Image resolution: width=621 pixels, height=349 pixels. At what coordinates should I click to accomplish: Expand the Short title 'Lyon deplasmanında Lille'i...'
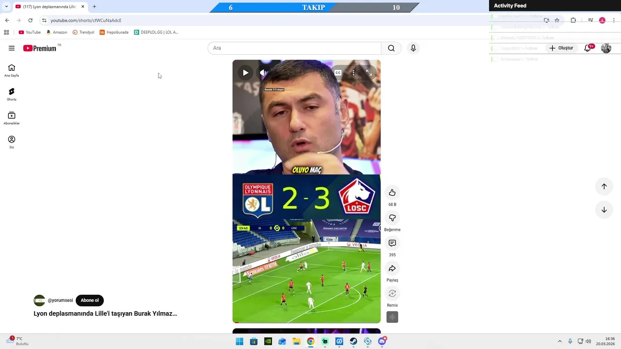[x=105, y=314]
